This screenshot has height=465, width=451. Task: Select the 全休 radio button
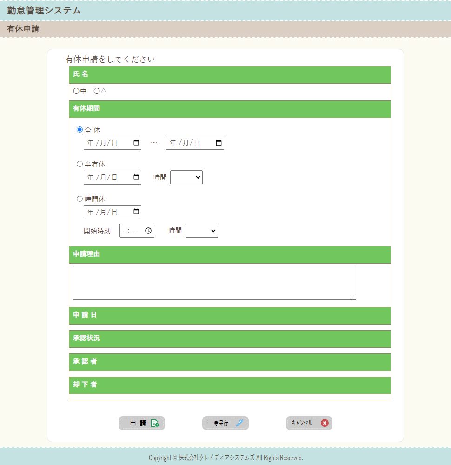coord(80,130)
